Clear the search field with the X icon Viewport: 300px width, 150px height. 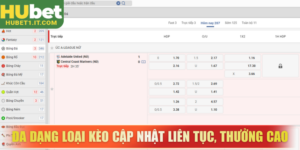click(118, 3)
